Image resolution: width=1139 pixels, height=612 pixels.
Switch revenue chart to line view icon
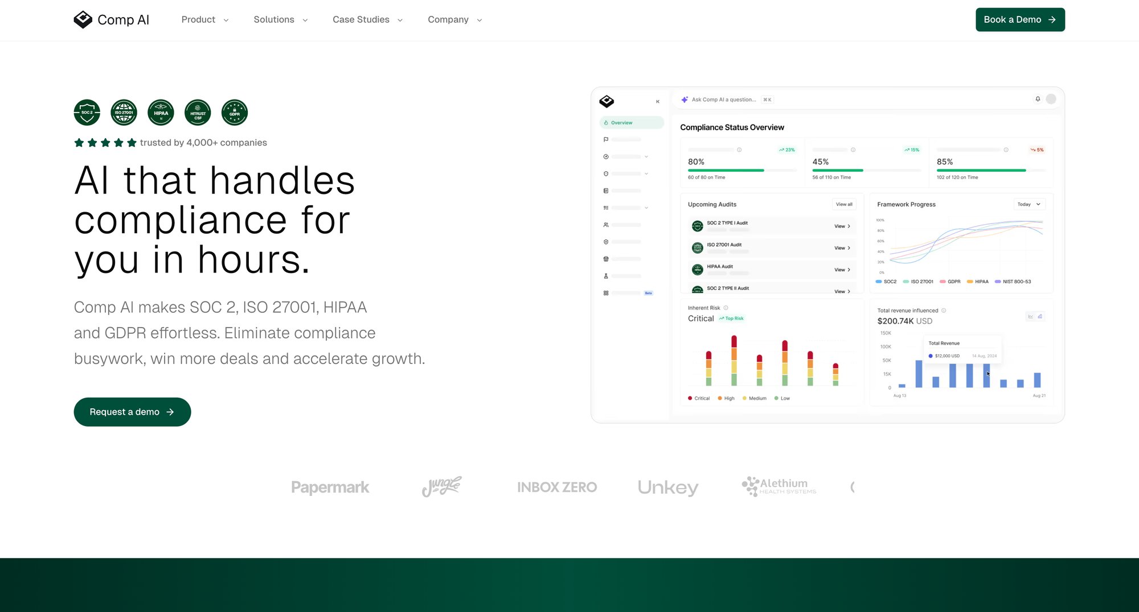coord(1030,316)
